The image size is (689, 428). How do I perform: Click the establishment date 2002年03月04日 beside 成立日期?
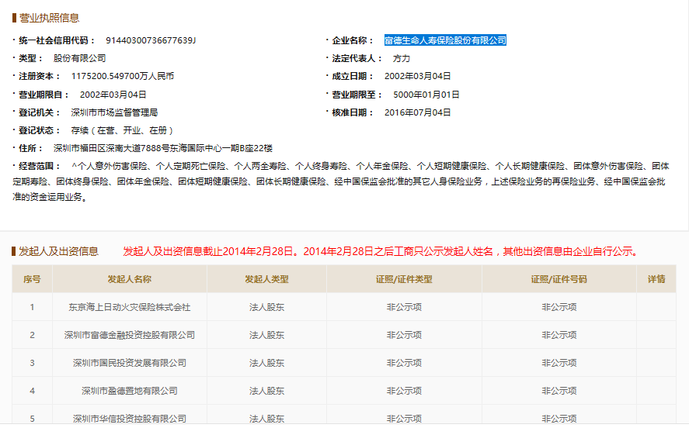coord(417,76)
